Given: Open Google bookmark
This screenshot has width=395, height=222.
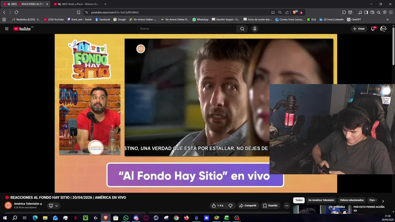Looking at the screenshot, I should pos(120,19).
